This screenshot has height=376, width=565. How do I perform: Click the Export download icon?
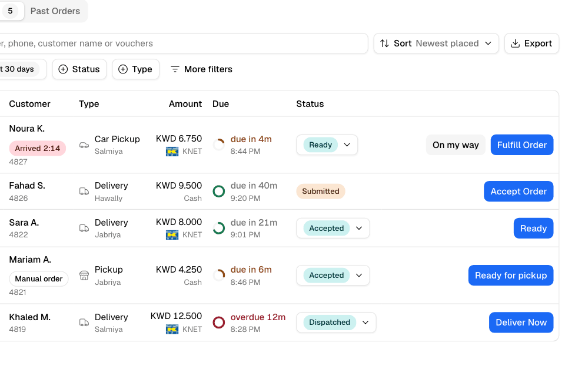(x=516, y=43)
